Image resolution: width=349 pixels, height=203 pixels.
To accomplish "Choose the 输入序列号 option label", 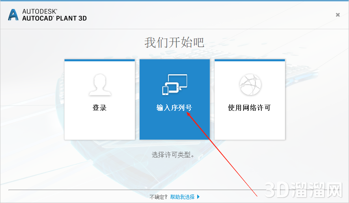I will tap(174, 108).
